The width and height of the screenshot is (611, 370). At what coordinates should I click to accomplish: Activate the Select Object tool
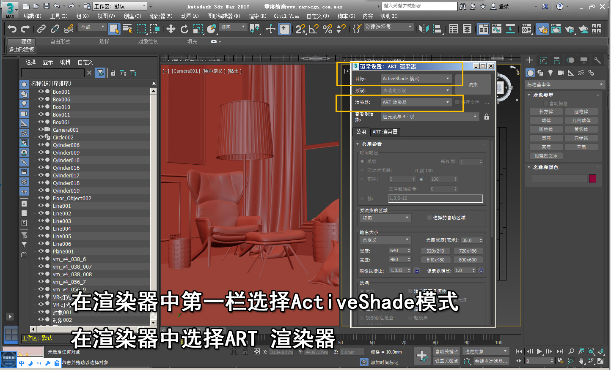pyautogui.click(x=114, y=29)
